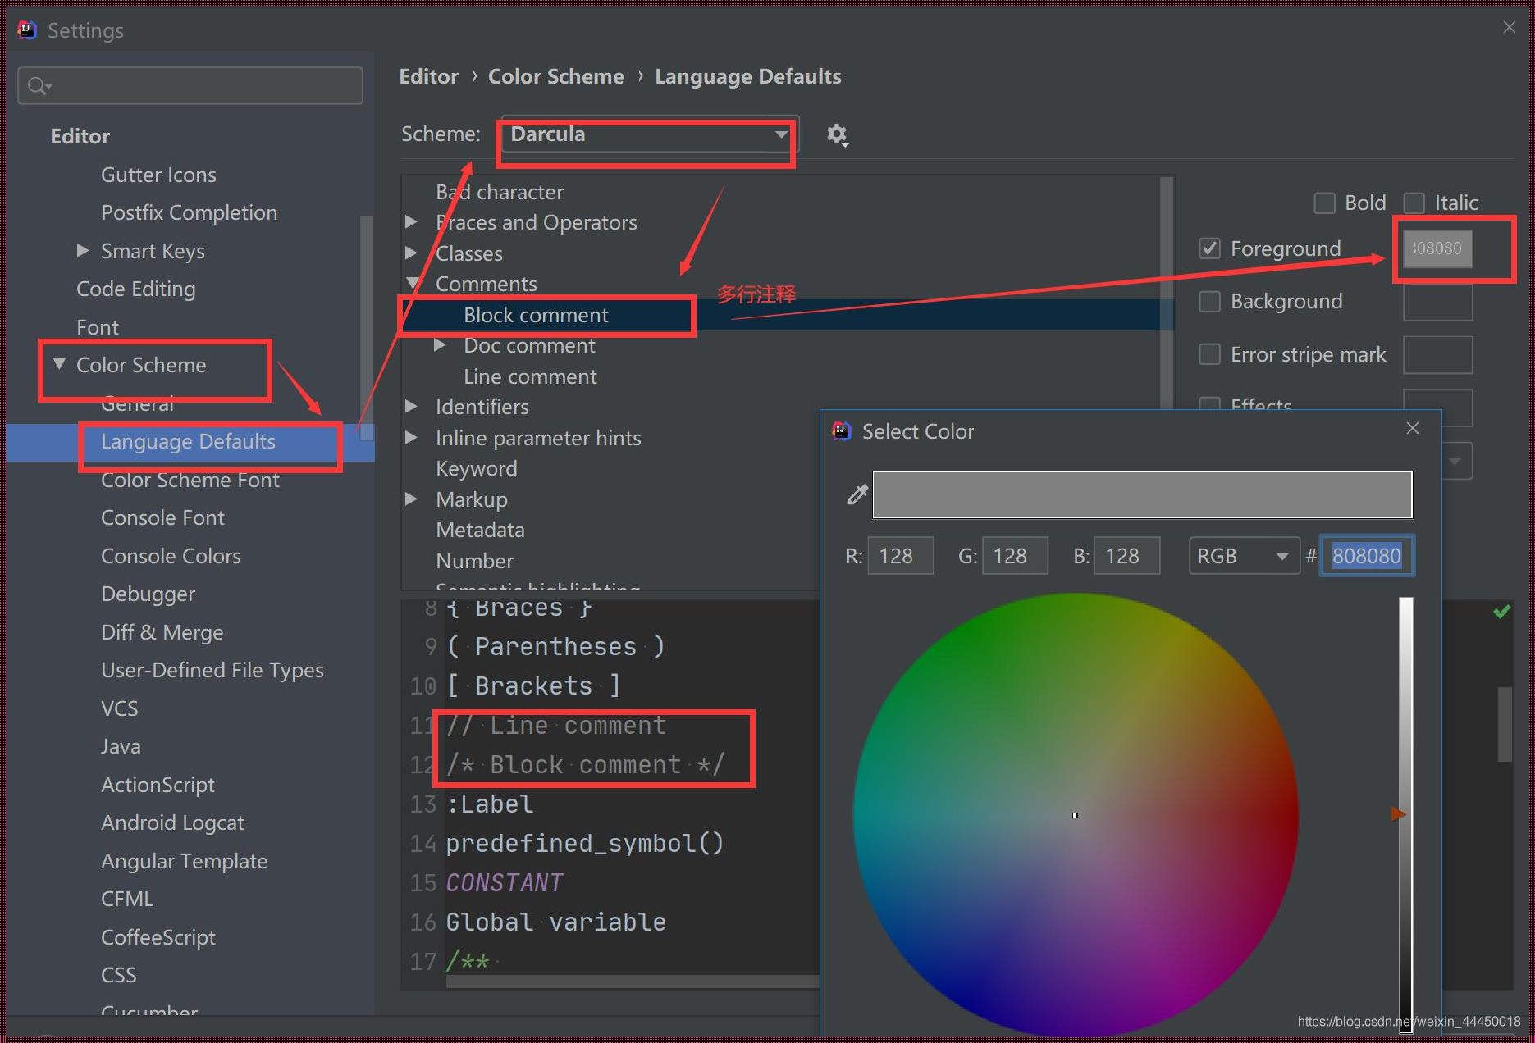Open Console Font settings

[162, 517]
